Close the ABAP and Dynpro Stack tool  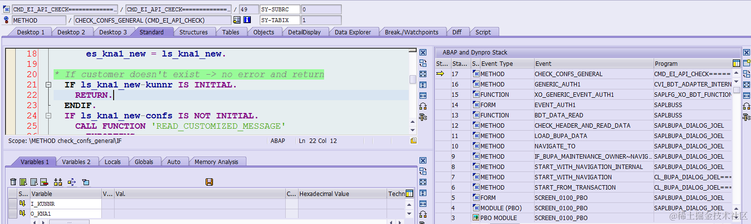[747, 53]
